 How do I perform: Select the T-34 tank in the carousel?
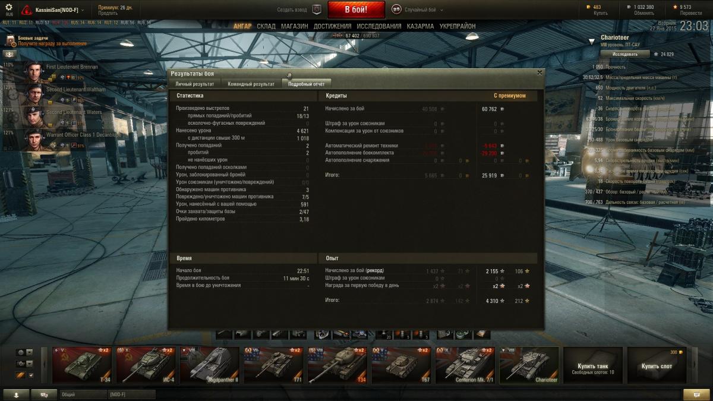pyautogui.click(x=81, y=365)
